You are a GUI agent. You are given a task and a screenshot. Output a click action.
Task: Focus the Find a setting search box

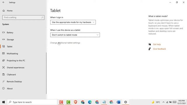pyautogui.click(x=23, y=17)
